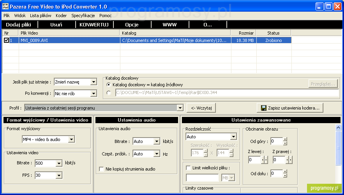Click the Szerokość 176 field

click(x=197, y=153)
